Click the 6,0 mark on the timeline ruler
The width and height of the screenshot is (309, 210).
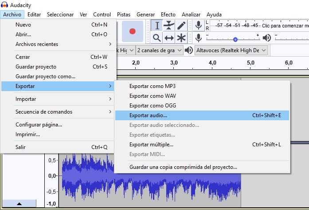click(x=289, y=63)
